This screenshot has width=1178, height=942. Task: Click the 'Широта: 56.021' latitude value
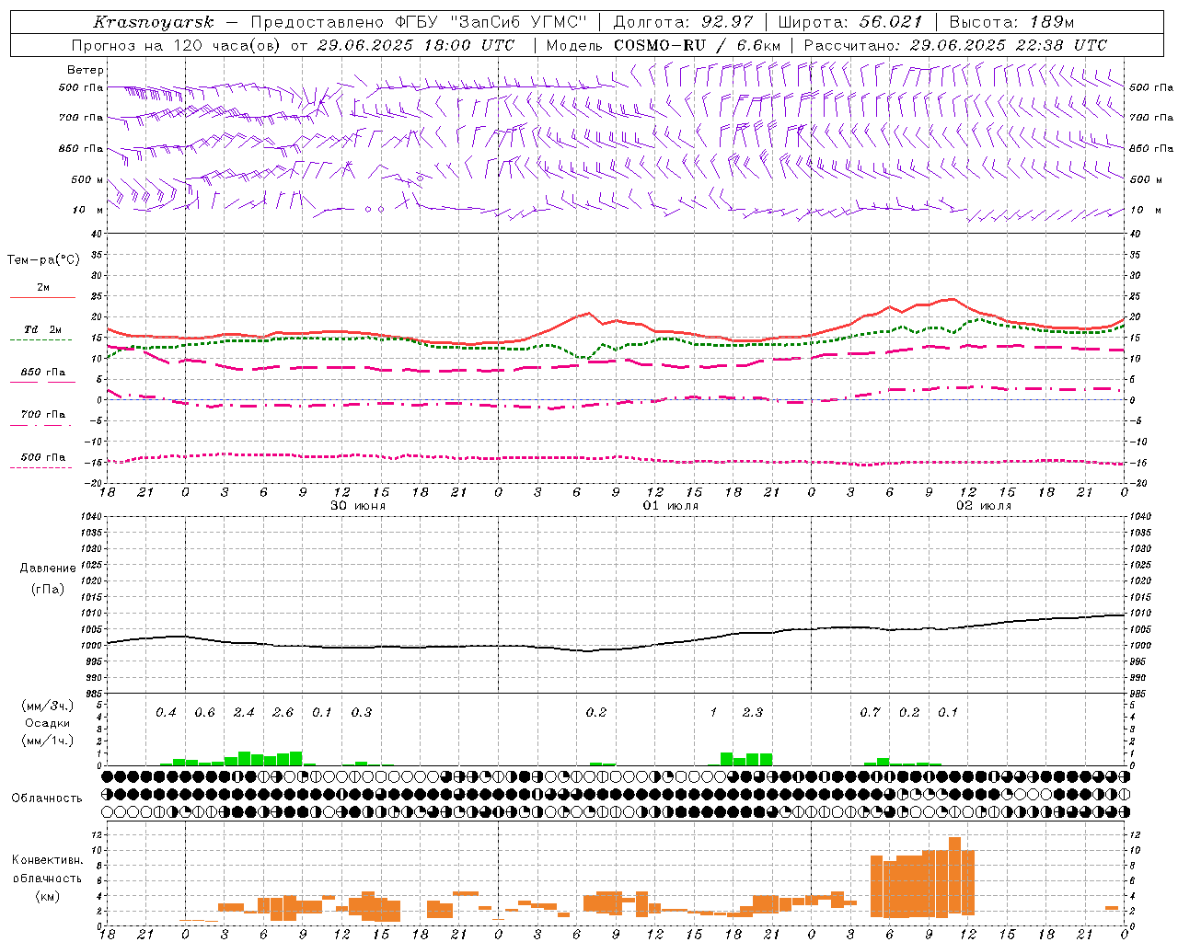pos(849,22)
